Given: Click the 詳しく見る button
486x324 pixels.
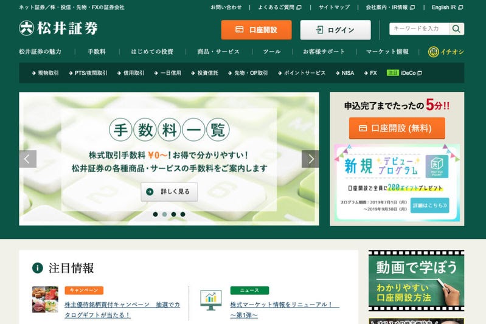Looking at the screenshot, I should click(169, 191).
